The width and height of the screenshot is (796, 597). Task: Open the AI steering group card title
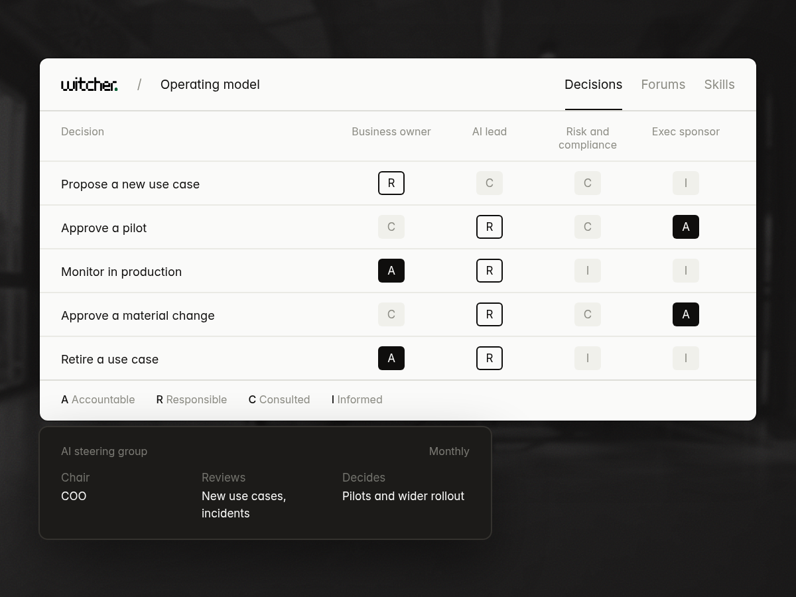(104, 451)
